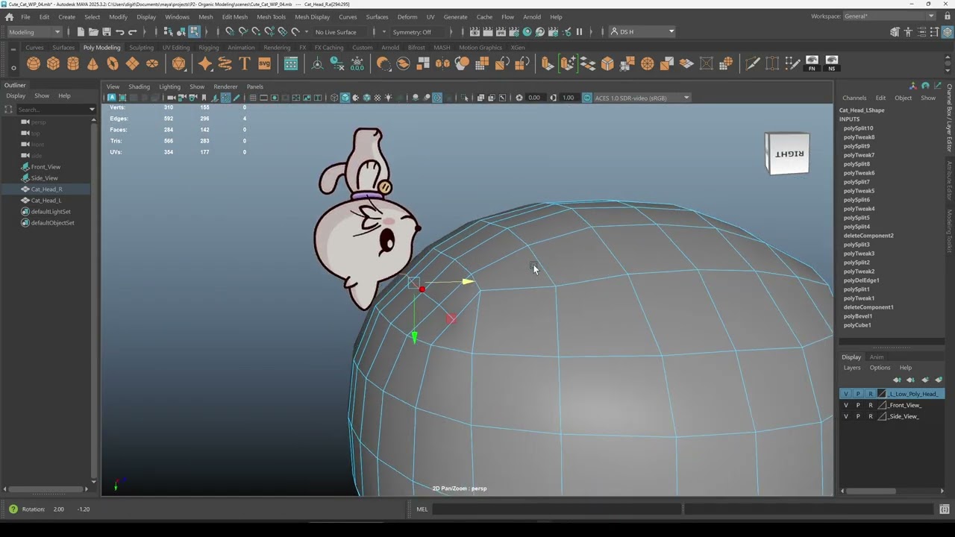Screen dimensions: 955x537
Task: Switch to the UV Editing shelf tab
Action: [176, 48]
